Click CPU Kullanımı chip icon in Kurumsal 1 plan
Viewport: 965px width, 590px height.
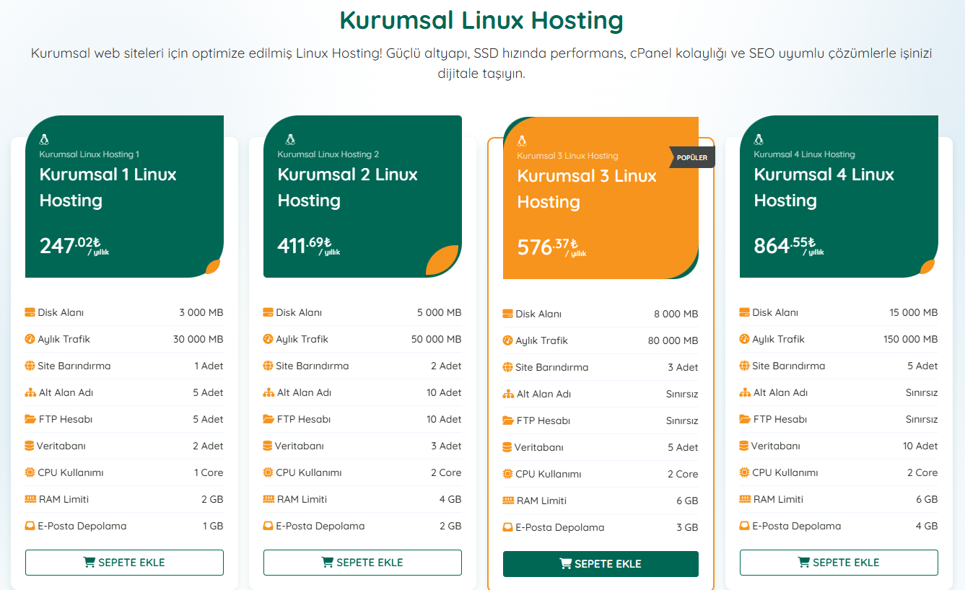(30, 472)
